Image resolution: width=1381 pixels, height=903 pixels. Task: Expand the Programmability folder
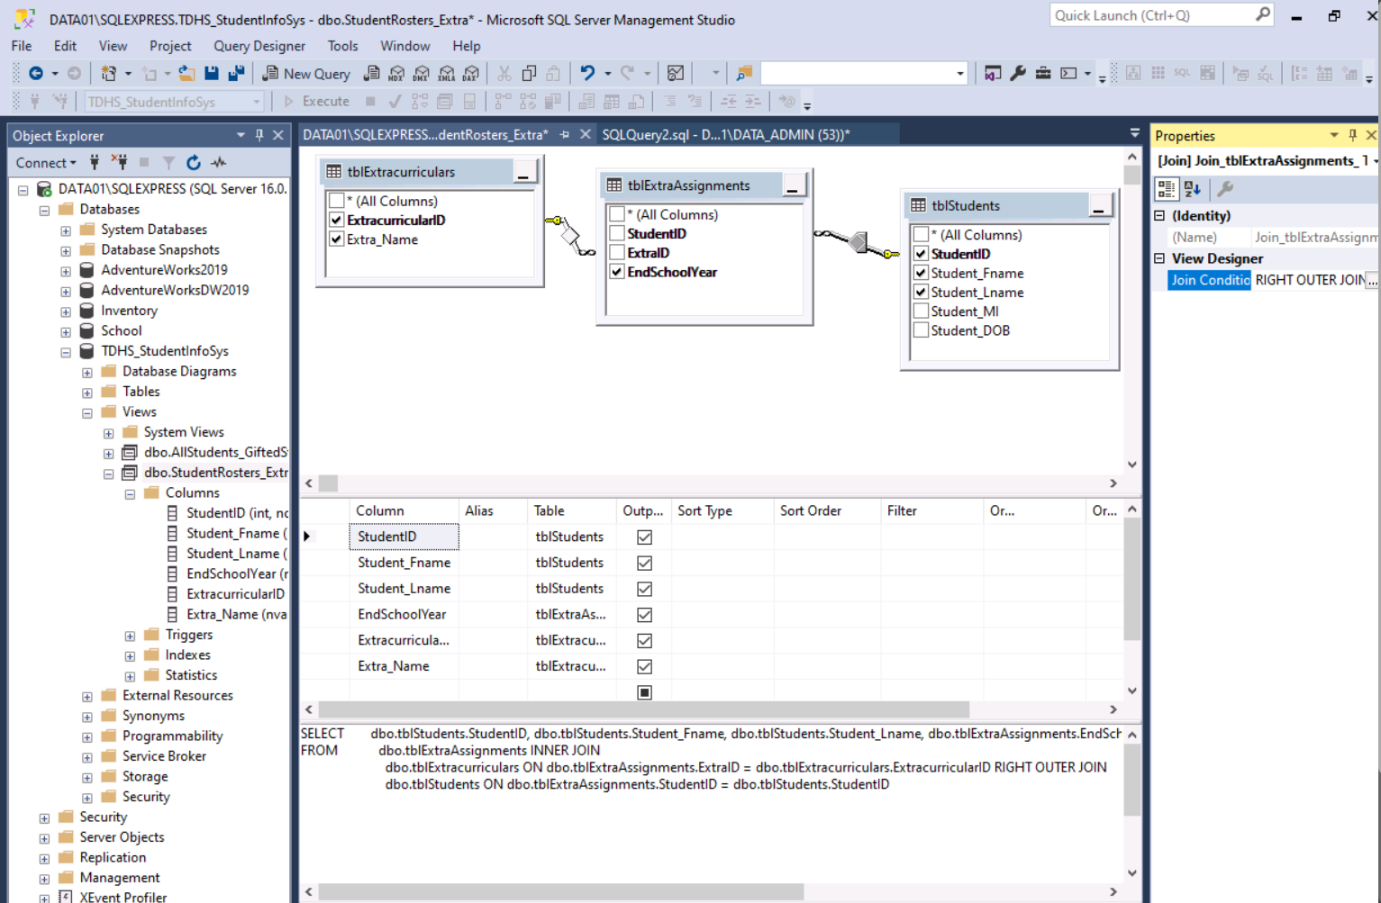pos(87,737)
